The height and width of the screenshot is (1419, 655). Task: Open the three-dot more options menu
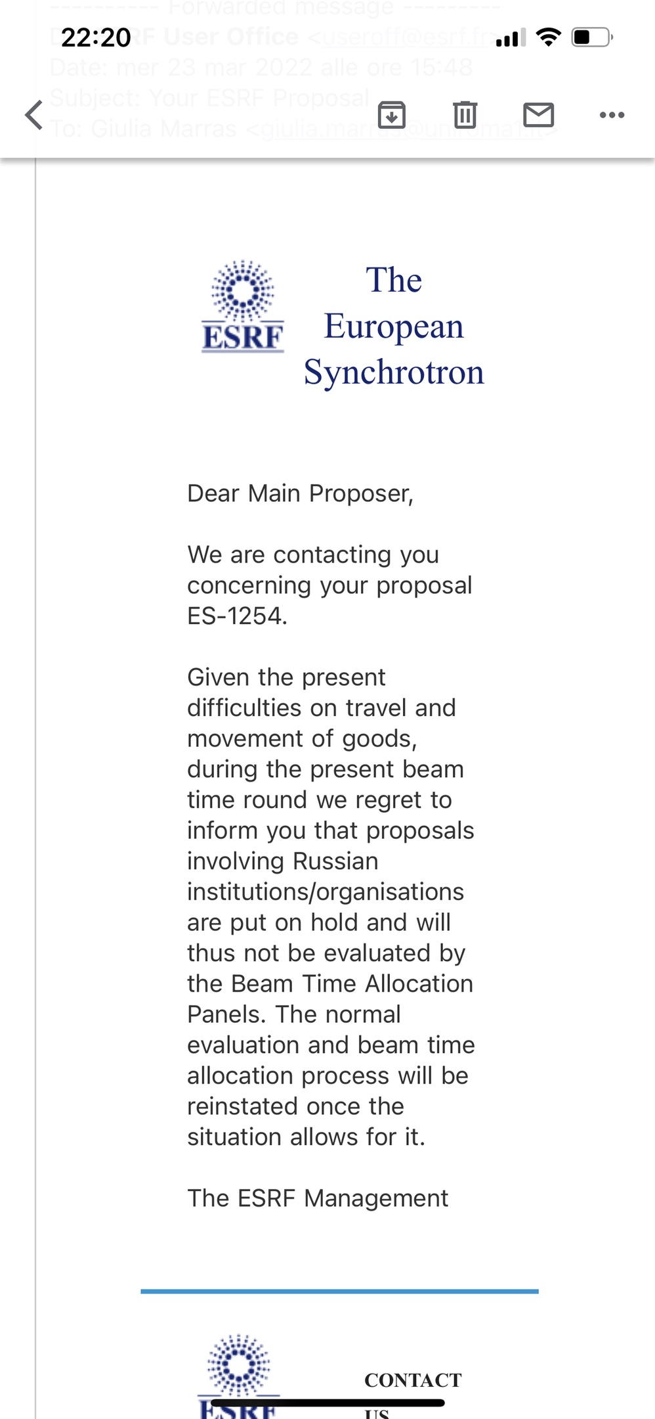pyautogui.click(x=612, y=115)
